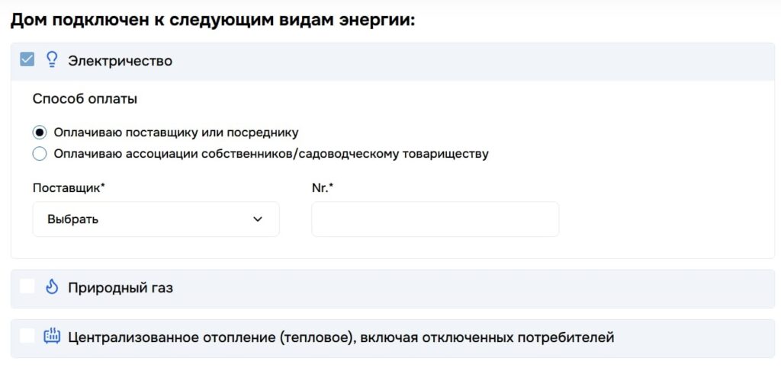Tick the Централизованное отопление checkbox
This screenshot has width=781, height=374.
tap(27, 336)
